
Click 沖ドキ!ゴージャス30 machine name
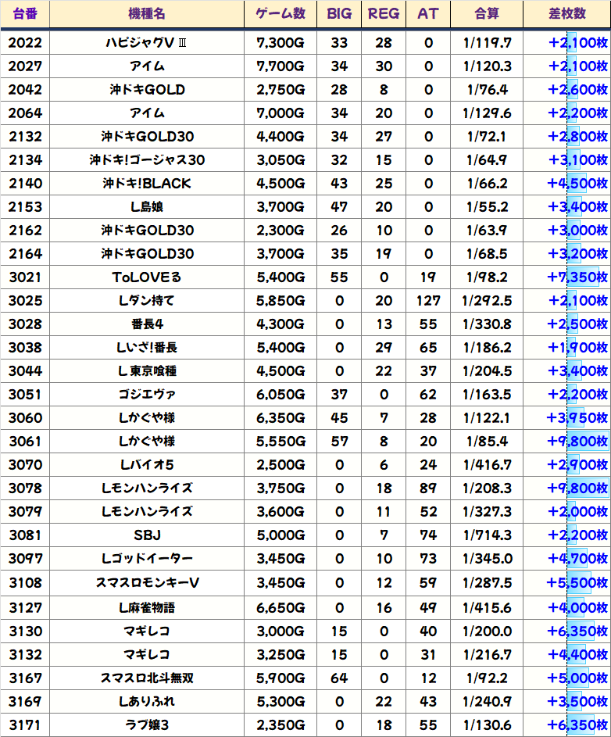[x=147, y=160]
